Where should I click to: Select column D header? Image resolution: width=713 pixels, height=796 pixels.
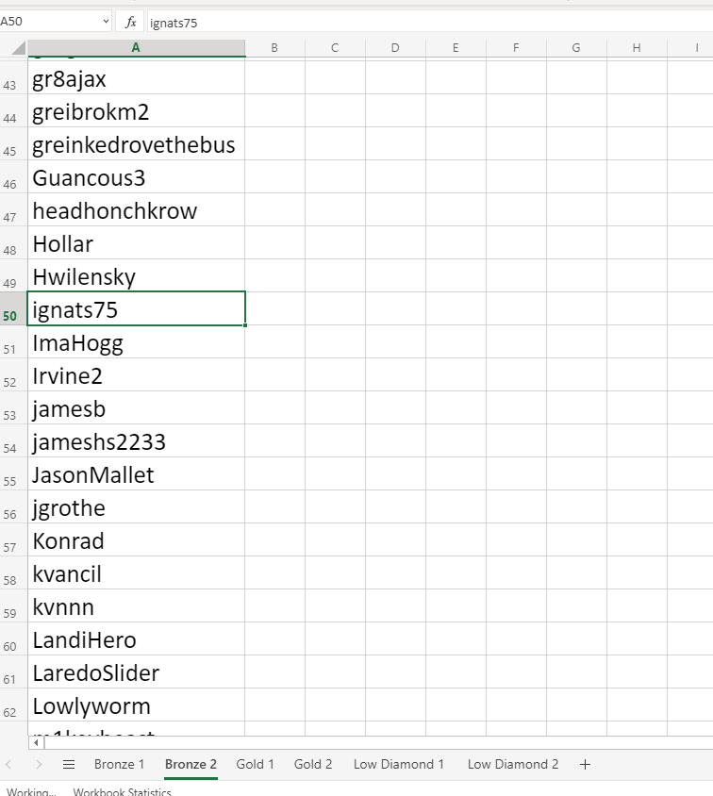(x=395, y=48)
